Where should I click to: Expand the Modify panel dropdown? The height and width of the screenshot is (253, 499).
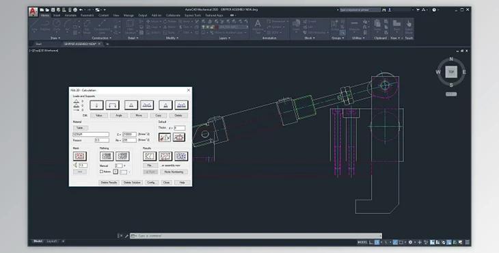coord(172,38)
